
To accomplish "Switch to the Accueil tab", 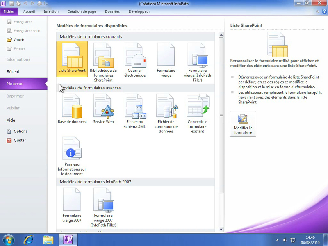I will [29, 11].
